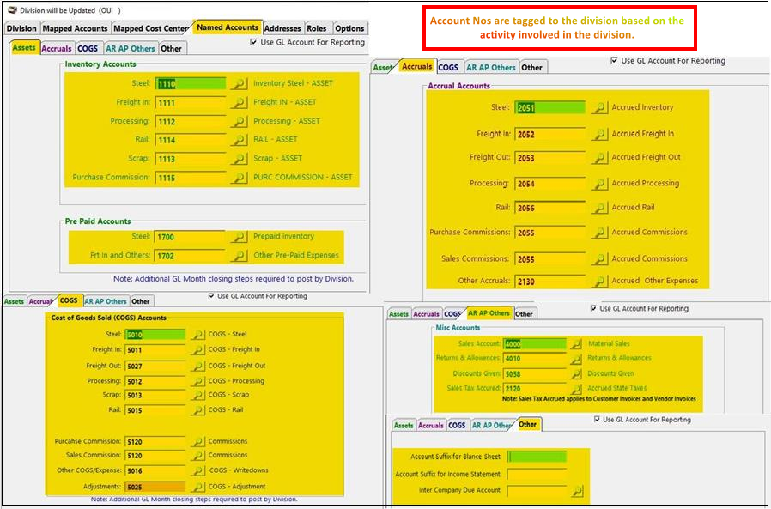Uncheck Use GL Account checkbox above Accrual Accounts

(614, 61)
